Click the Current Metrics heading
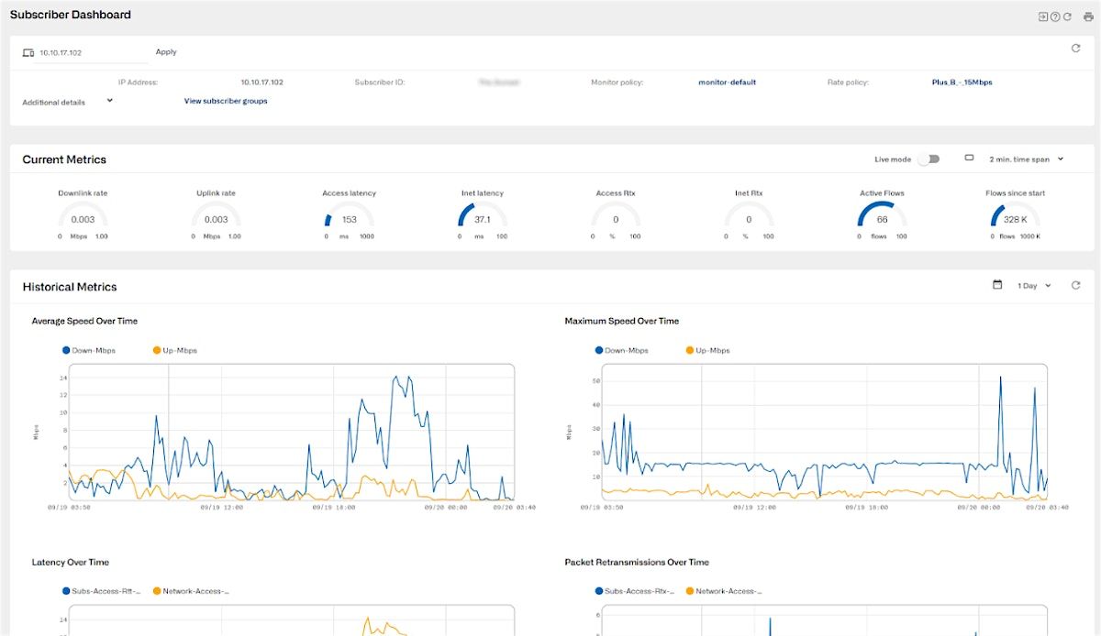 click(x=64, y=159)
